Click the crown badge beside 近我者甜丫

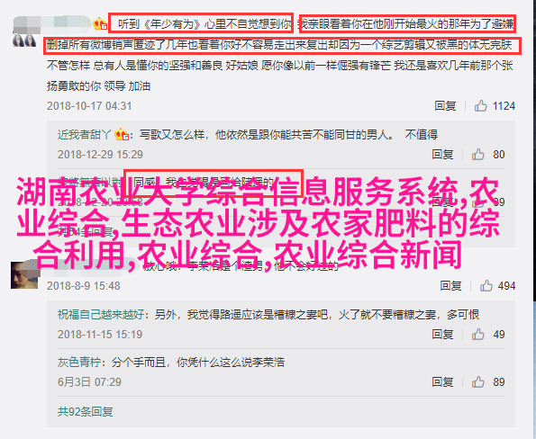pyautogui.click(x=122, y=134)
